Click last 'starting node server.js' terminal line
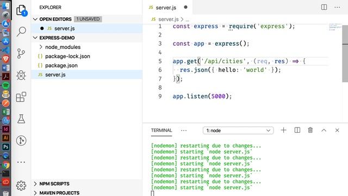348x196 pixels. click(x=202, y=187)
